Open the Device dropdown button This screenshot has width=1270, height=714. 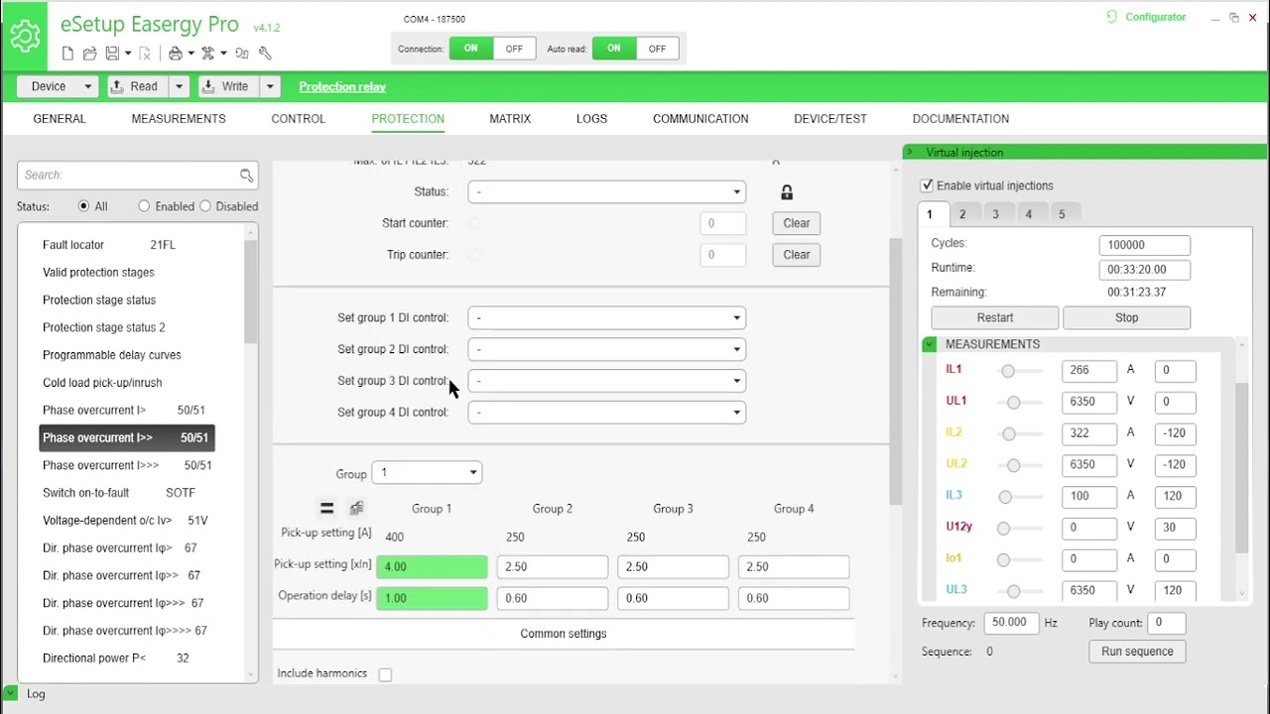click(x=58, y=86)
